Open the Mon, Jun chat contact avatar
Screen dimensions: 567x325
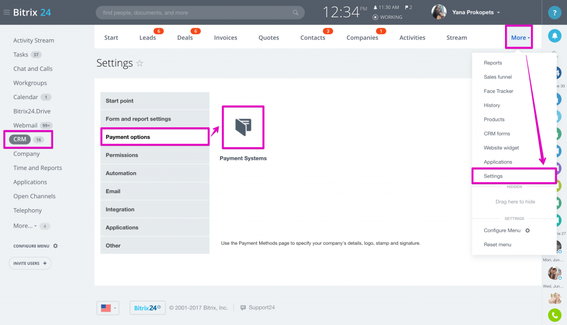click(x=554, y=273)
